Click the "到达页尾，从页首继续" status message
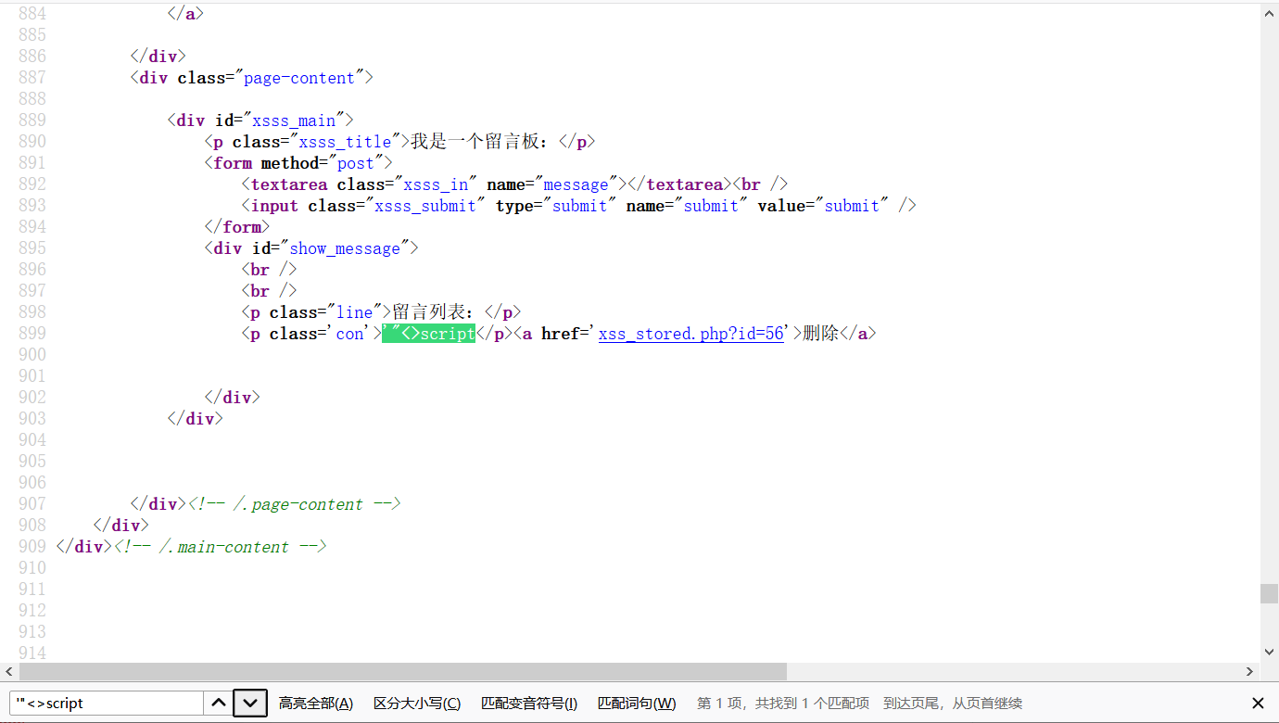 [x=953, y=704]
